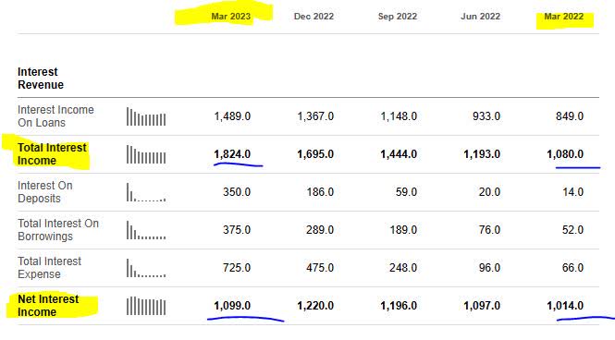This screenshot has width=615, height=340.
Task: Select the 1,080.0 total interest income value
Action: 565,154
